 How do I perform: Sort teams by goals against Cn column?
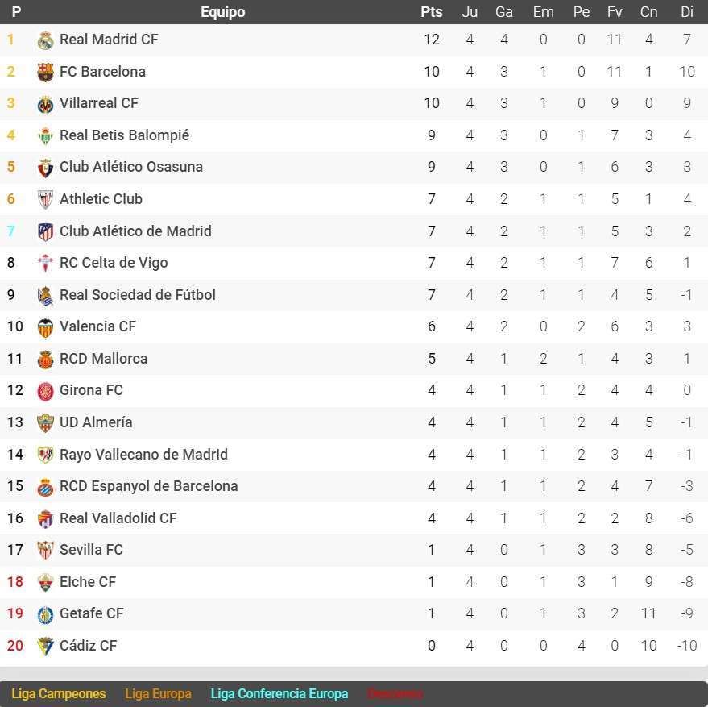(648, 12)
